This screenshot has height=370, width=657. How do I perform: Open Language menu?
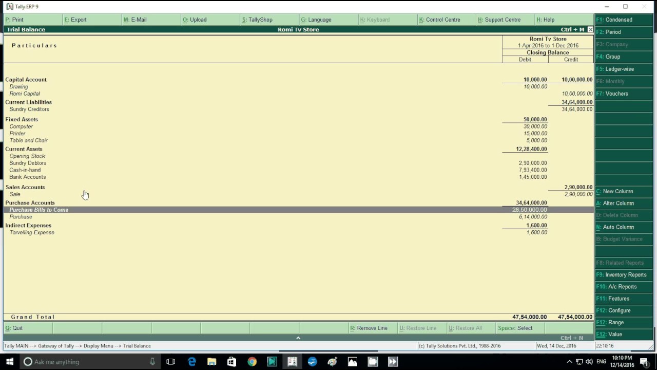point(328,20)
